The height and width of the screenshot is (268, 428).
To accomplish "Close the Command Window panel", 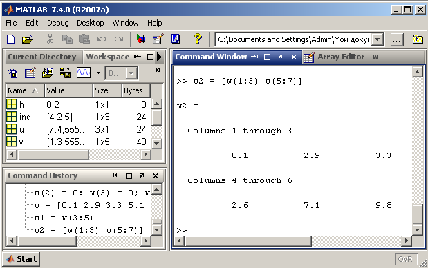I will 294,57.
